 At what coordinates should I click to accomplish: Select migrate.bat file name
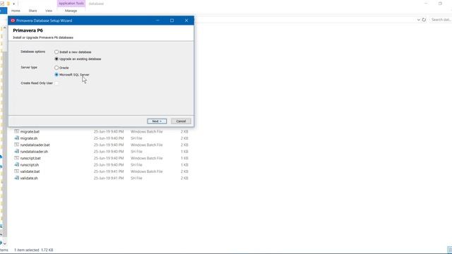tap(30, 132)
